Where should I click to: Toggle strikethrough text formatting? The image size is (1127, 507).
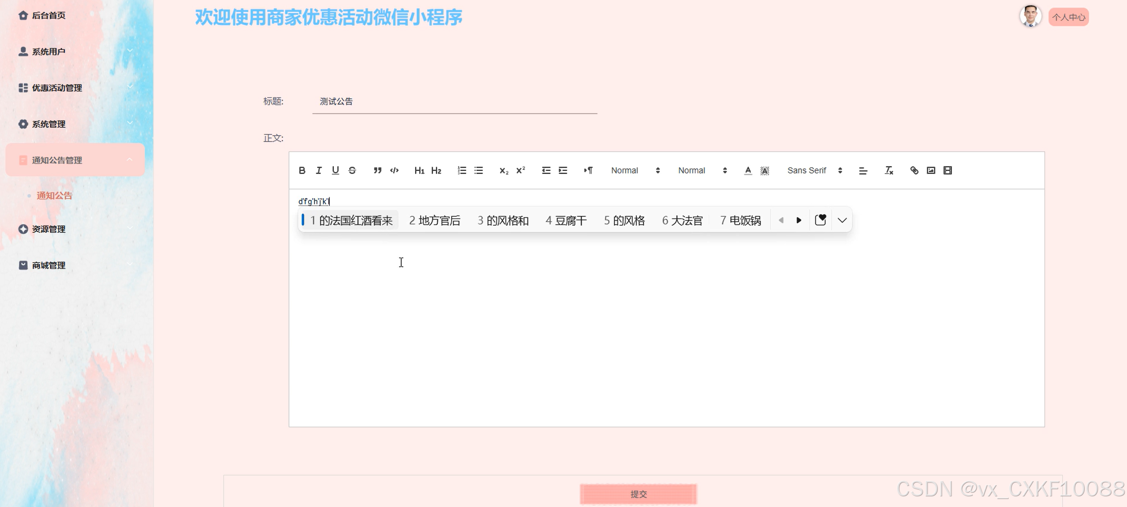tap(352, 170)
